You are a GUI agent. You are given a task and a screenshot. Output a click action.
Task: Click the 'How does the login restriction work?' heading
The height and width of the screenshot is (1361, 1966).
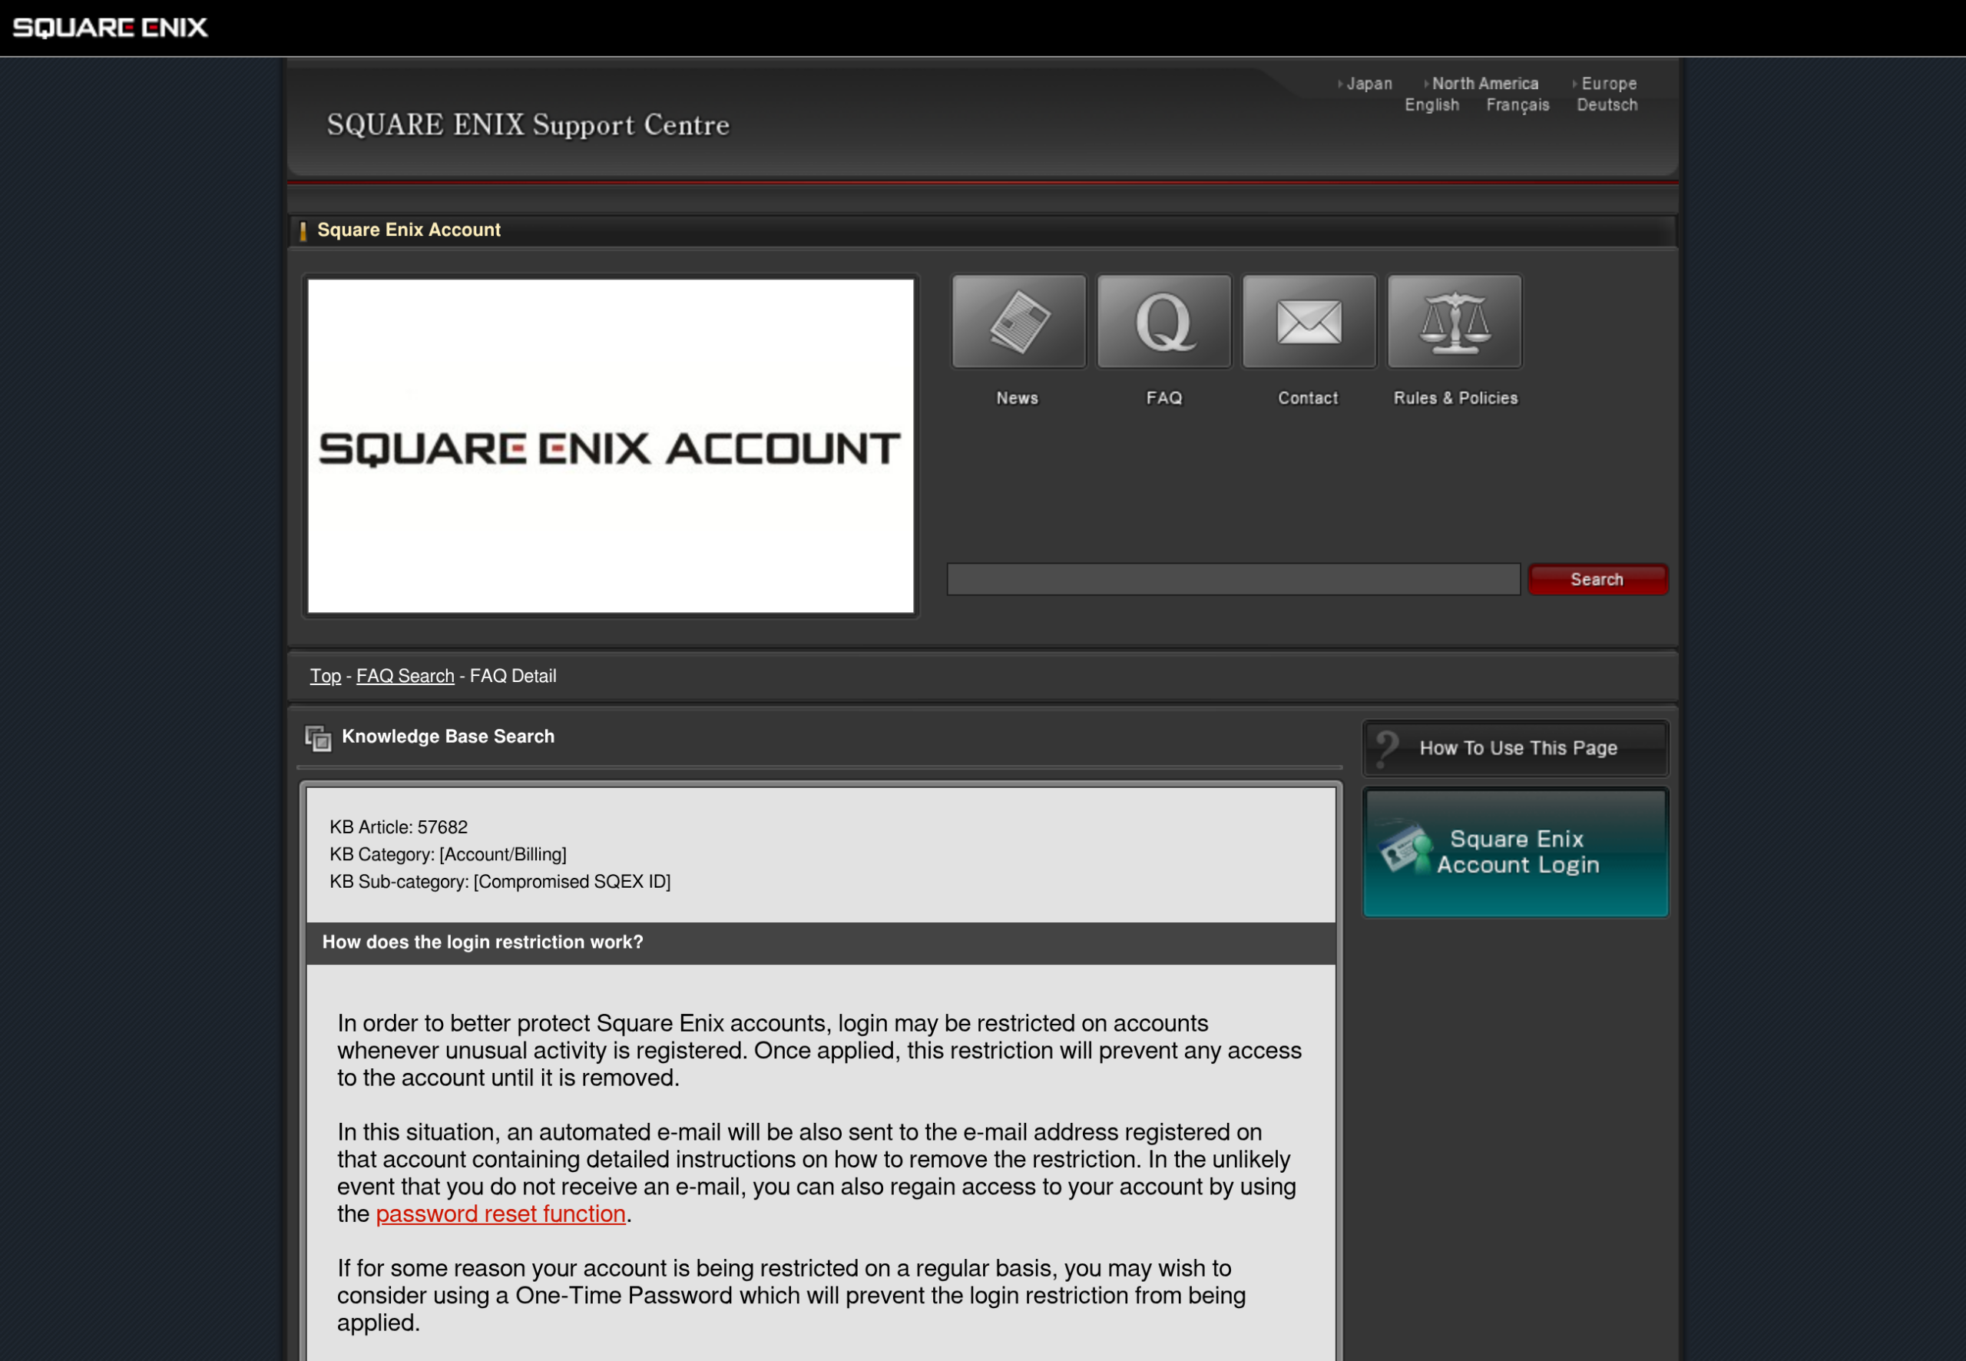[x=482, y=942]
